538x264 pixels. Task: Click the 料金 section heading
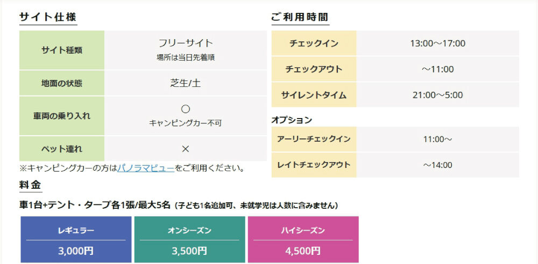[x=31, y=185]
